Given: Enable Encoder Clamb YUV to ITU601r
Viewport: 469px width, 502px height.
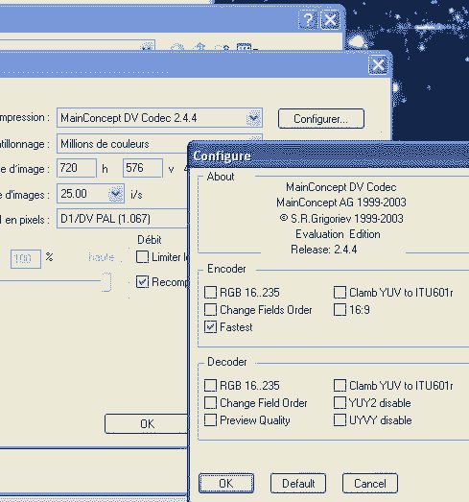Looking at the screenshot, I should point(340,293).
